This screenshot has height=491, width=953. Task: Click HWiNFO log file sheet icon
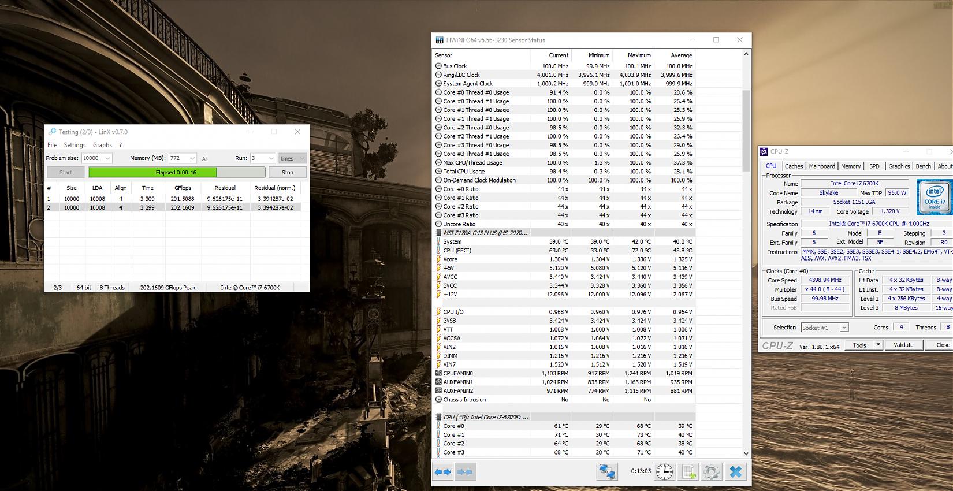pos(688,472)
